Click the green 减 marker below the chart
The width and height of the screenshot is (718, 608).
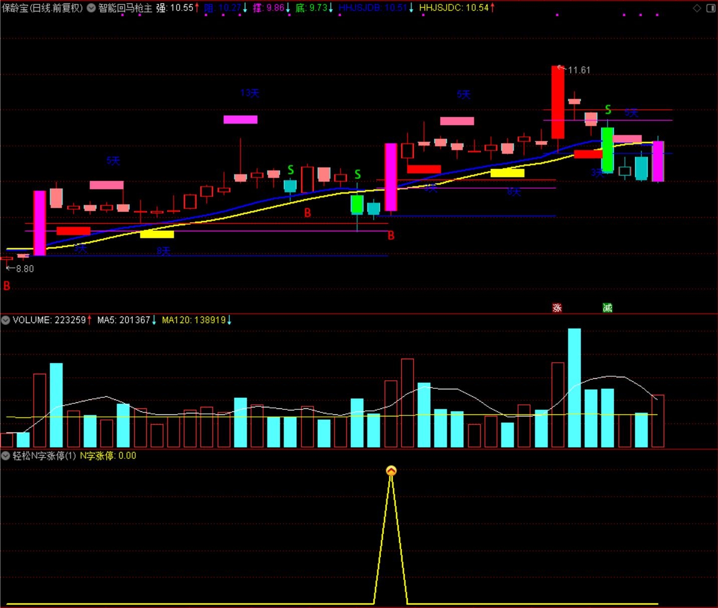(x=607, y=308)
